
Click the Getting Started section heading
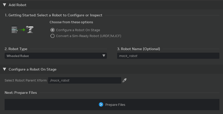[53, 15]
